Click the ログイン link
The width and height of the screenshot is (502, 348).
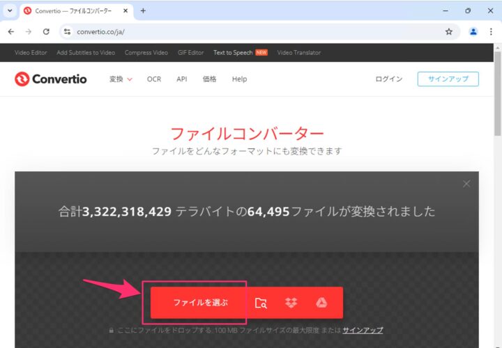(x=388, y=79)
